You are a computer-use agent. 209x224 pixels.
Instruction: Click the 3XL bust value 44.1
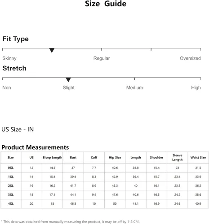73,194
